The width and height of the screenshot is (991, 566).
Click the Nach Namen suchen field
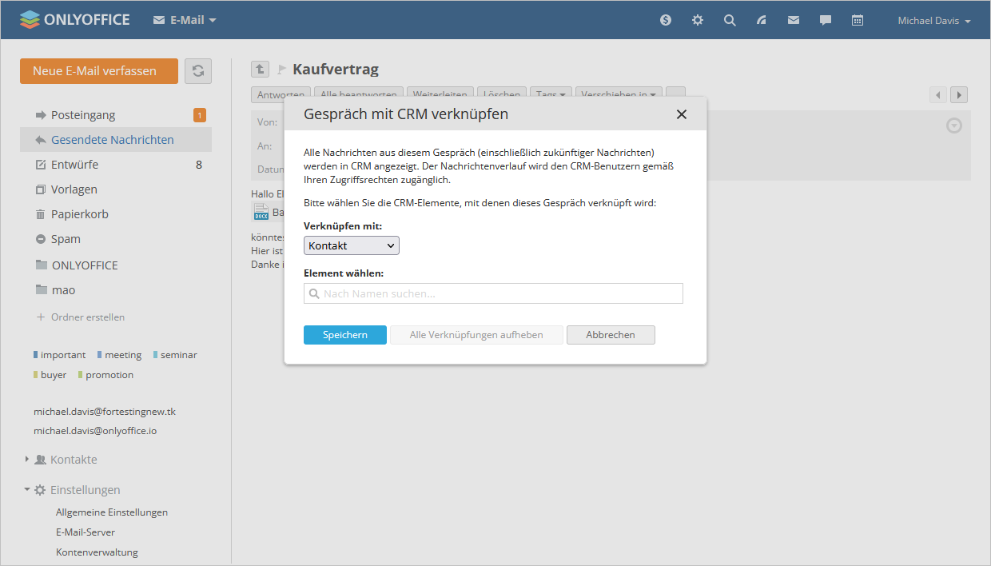493,293
